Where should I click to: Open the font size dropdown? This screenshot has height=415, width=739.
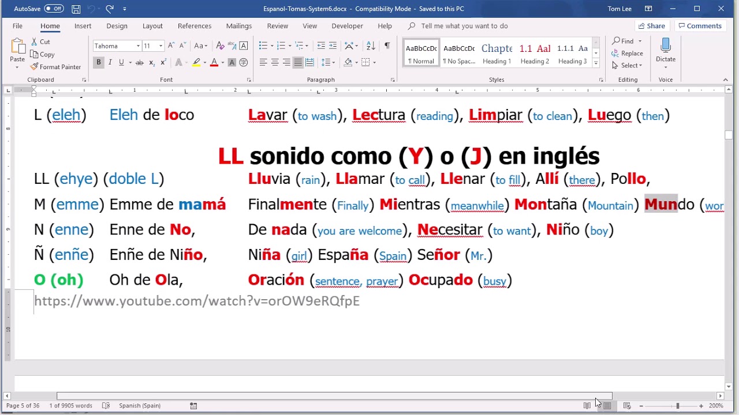(161, 46)
